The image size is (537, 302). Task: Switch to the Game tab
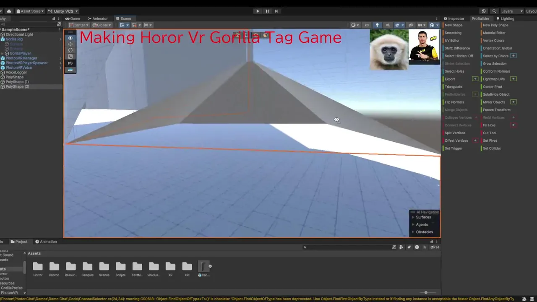coord(73,18)
